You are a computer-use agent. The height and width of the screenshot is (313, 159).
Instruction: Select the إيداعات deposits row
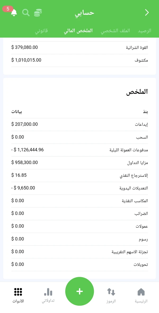[x=79, y=124]
